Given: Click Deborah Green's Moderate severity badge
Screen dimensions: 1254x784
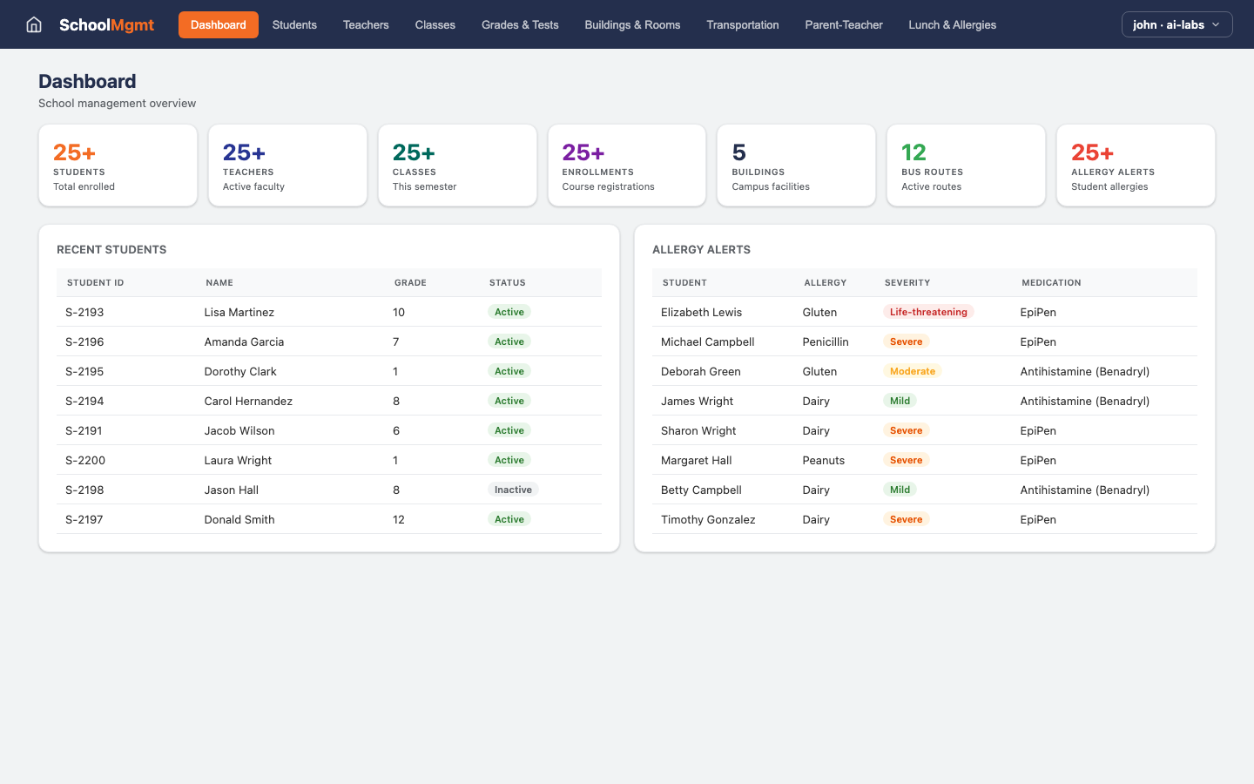Looking at the screenshot, I should [912, 370].
